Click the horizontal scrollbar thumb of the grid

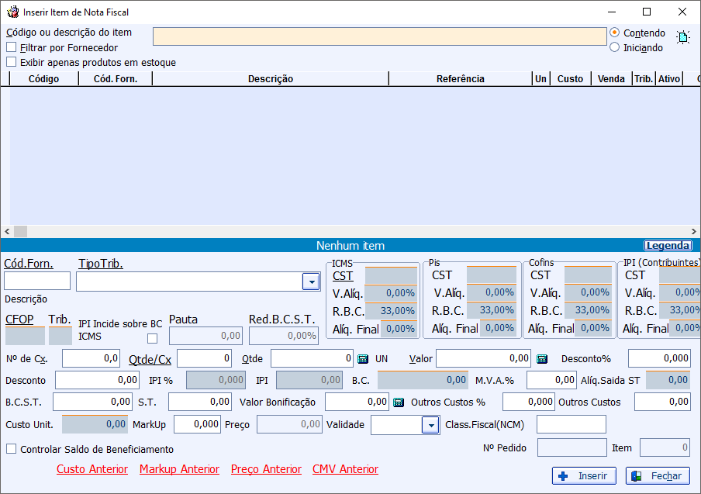tap(21, 231)
